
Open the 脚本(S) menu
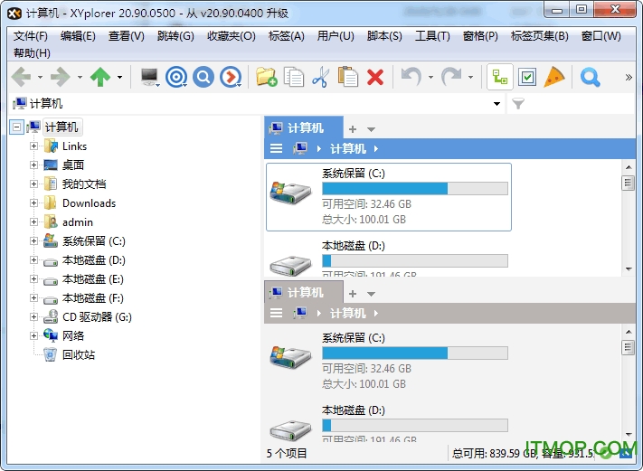(x=384, y=36)
